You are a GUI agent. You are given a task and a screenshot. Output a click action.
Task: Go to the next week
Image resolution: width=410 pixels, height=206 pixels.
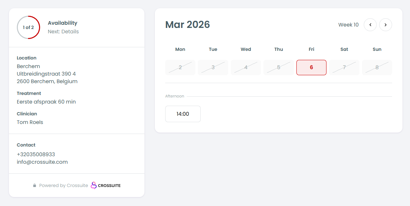pyautogui.click(x=386, y=25)
